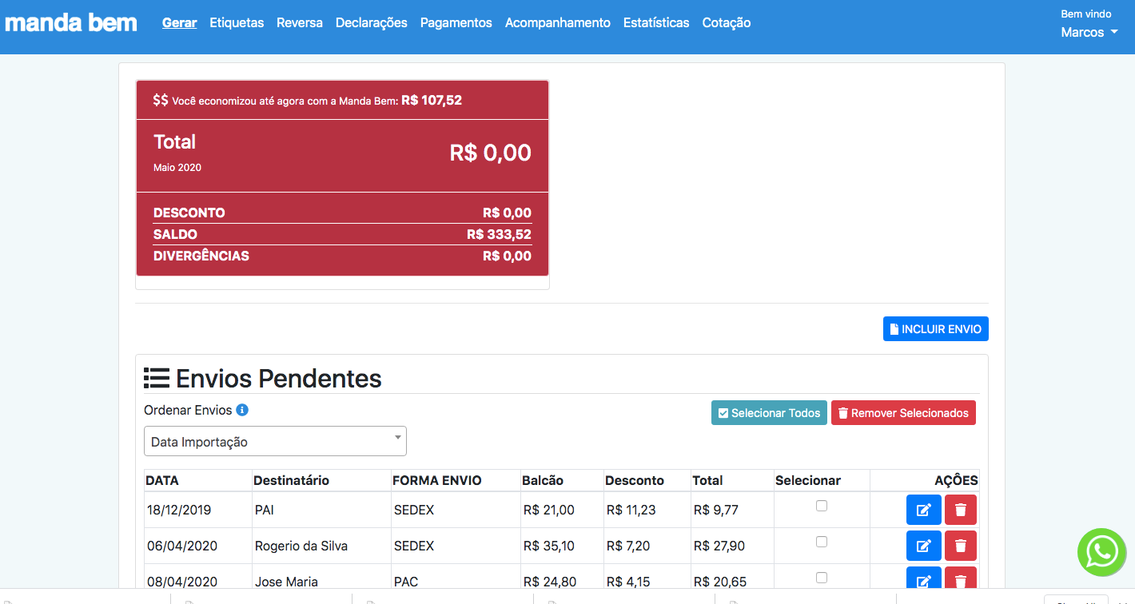Click the Ordenar Envios info icon
This screenshot has height=604, width=1135.
242,410
